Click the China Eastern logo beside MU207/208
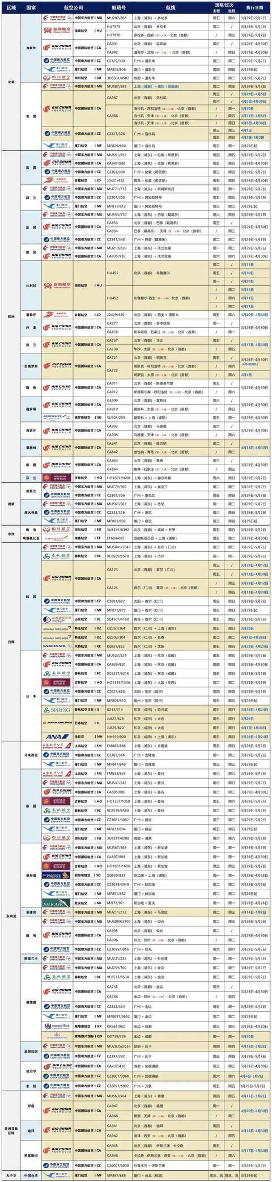The width and height of the screenshot is (272, 1182). click(57, 18)
